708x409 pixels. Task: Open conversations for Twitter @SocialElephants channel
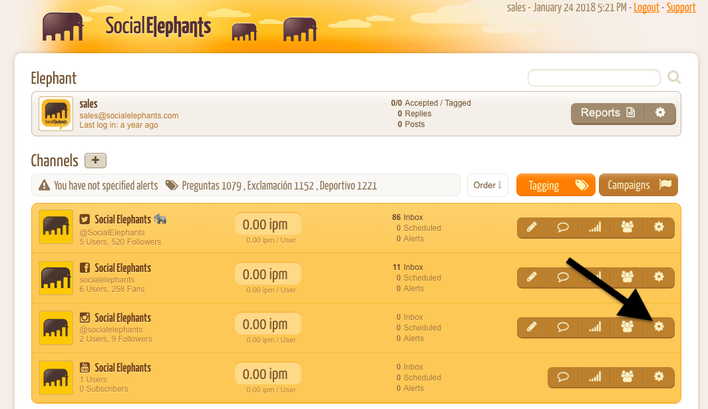[563, 227]
